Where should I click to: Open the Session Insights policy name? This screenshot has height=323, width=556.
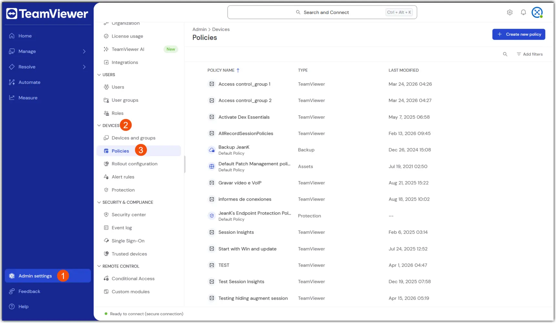coord(236,232)
